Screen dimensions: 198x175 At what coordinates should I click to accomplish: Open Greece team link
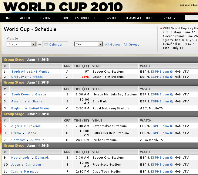tap(41, 94)
